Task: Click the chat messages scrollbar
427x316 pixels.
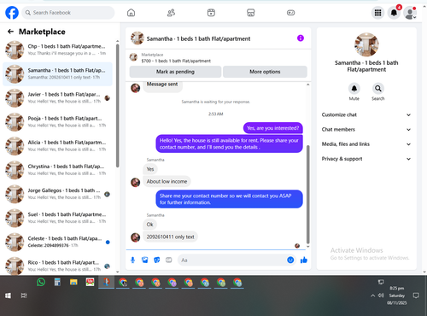Action: coord(307,195)
